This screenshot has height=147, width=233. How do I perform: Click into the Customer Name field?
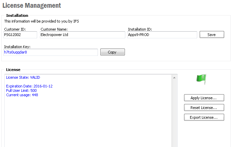pyautogui.click(x=82, y=35)
